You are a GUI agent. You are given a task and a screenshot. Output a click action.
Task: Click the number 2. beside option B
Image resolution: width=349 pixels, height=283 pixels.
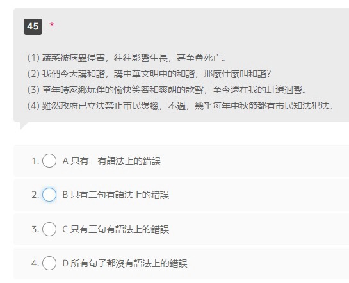(x=35, y=195)
